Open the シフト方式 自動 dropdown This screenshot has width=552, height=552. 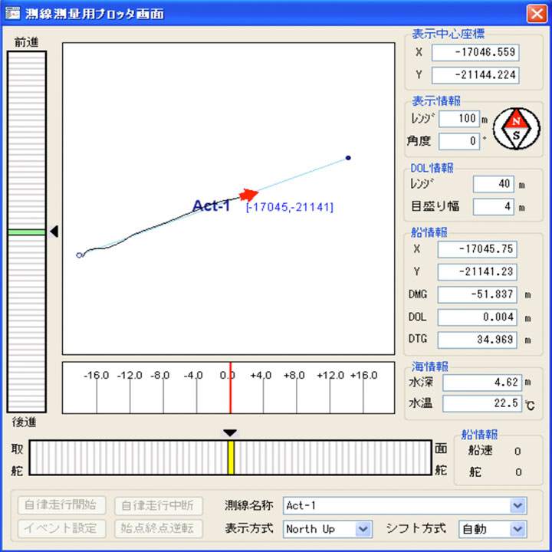tap(518, 529)
